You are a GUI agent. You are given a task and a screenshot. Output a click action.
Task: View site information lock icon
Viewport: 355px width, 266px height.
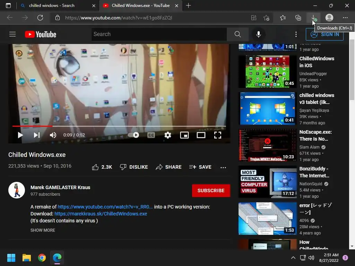[x=58, y=18]
